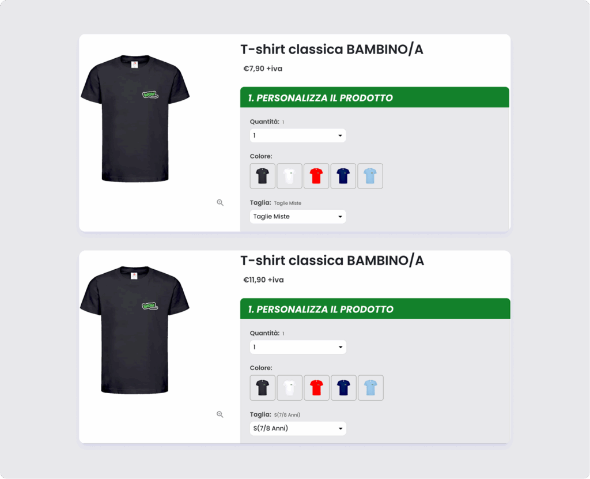This screenshot has height=479, width=590.
Task: Select the black t-shirt color in the top product
Action: (263, 176)
